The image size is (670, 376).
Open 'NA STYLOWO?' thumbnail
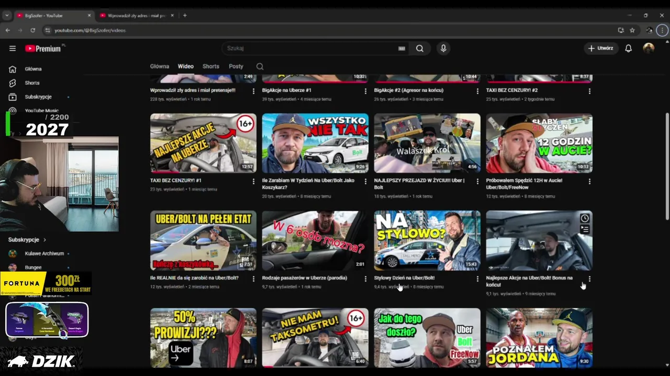pyautogui.click(x=427, y=240)
